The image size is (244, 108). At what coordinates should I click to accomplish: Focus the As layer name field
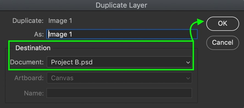(x=122, y=34)
